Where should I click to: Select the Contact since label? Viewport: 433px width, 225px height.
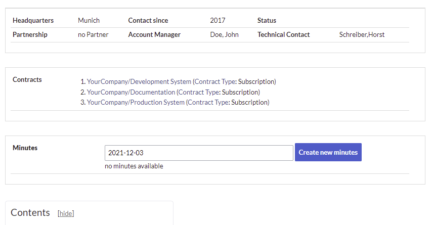(x=148, y=20)
